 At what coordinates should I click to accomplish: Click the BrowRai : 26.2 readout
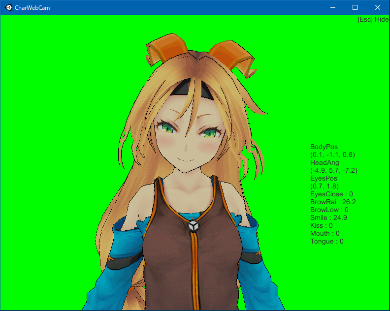[x=333, y=202]
